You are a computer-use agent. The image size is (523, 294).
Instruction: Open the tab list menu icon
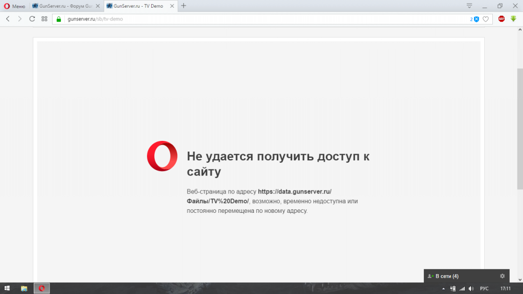coord(469,6)
